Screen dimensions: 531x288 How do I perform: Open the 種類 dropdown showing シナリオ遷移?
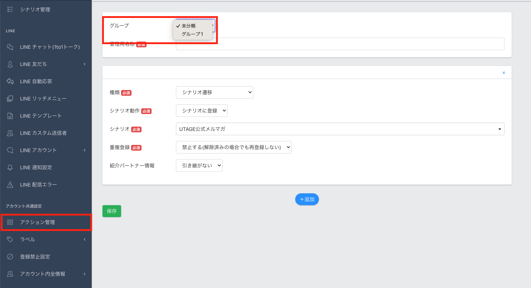214,92
